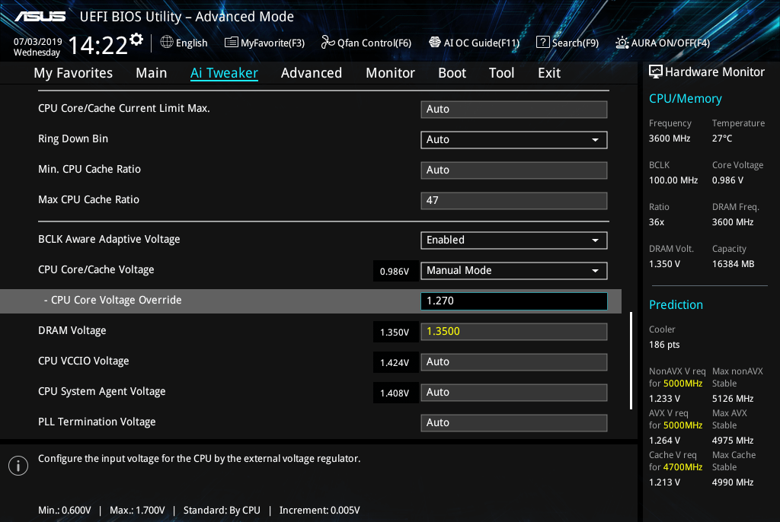Select the Ring Down Bin label
This screenshot has width=780, height=522.
coord(73,138)
